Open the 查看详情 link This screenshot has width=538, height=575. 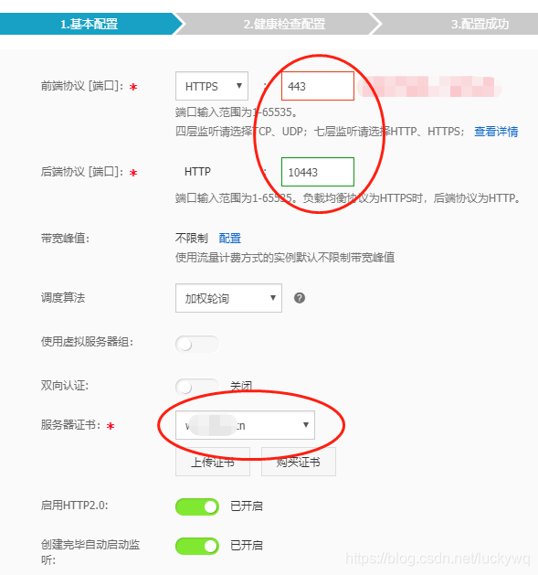(x=496, y=132)
